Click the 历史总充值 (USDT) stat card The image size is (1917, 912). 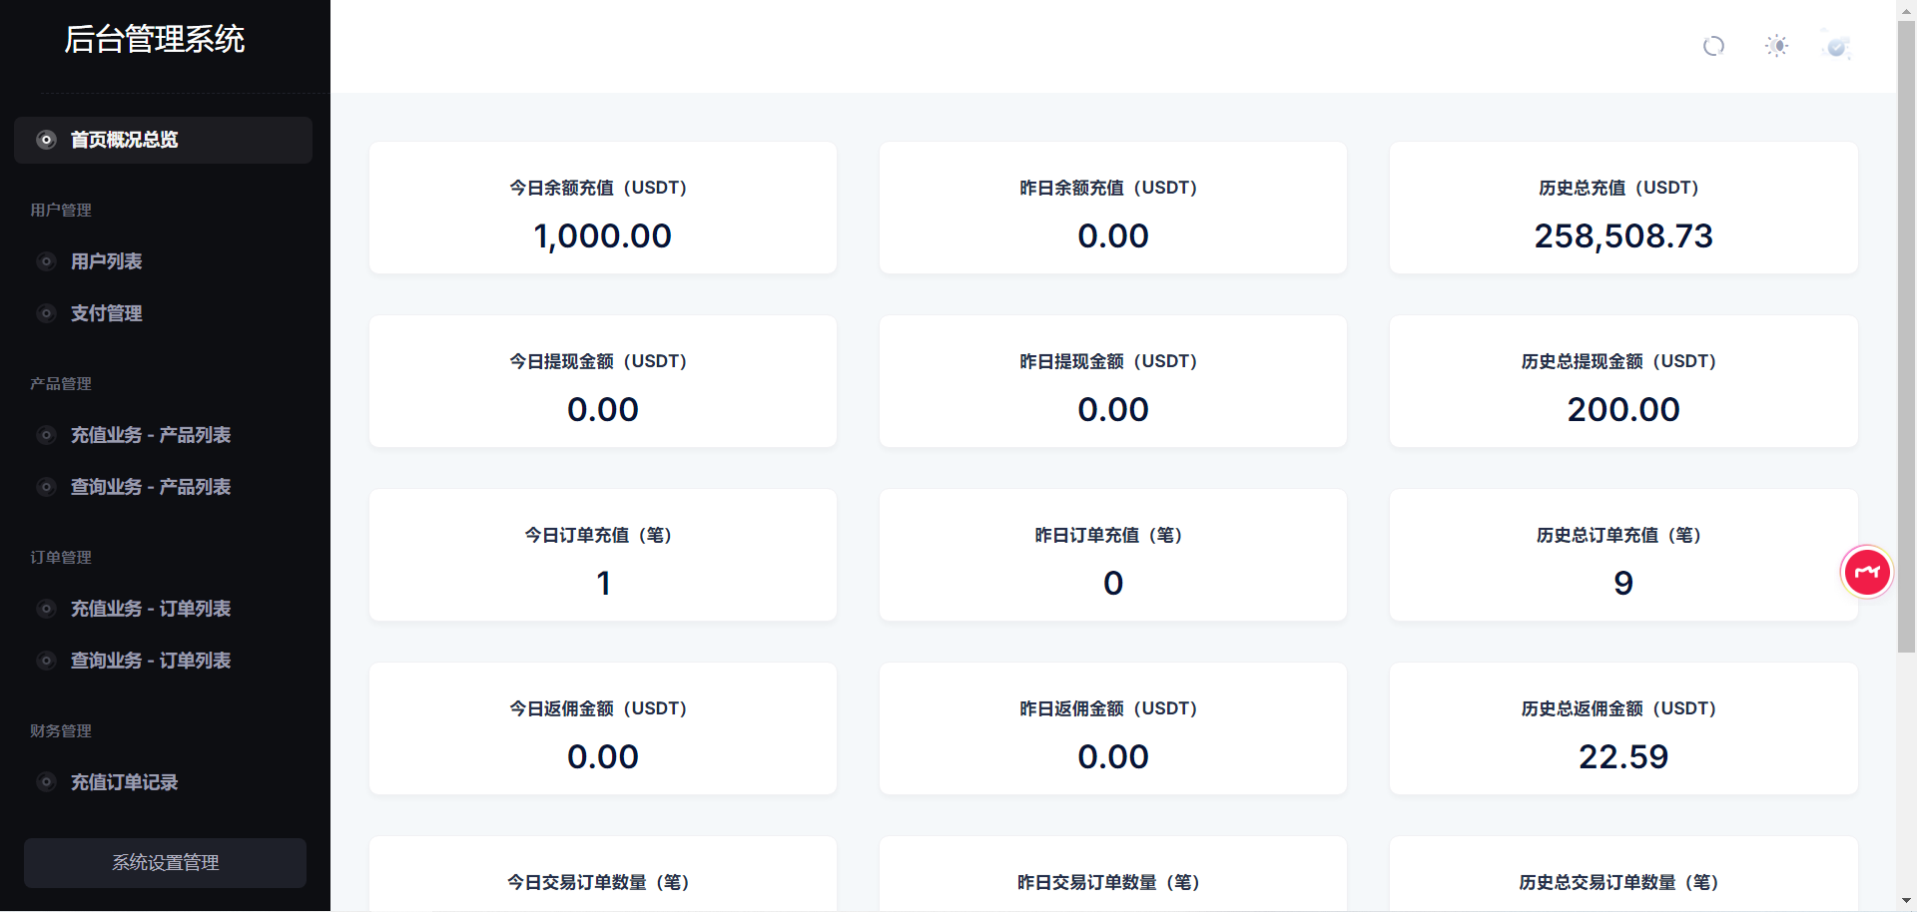pos(1622,208)
